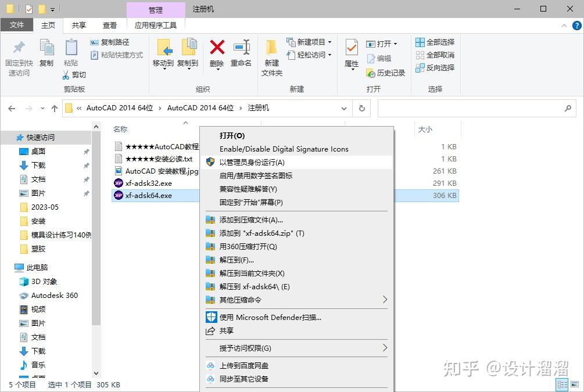Run xf-adsk64.exe as administrator (以管理员身份运行)
This screenshot has height=392, width=584.
click(250, 163)
